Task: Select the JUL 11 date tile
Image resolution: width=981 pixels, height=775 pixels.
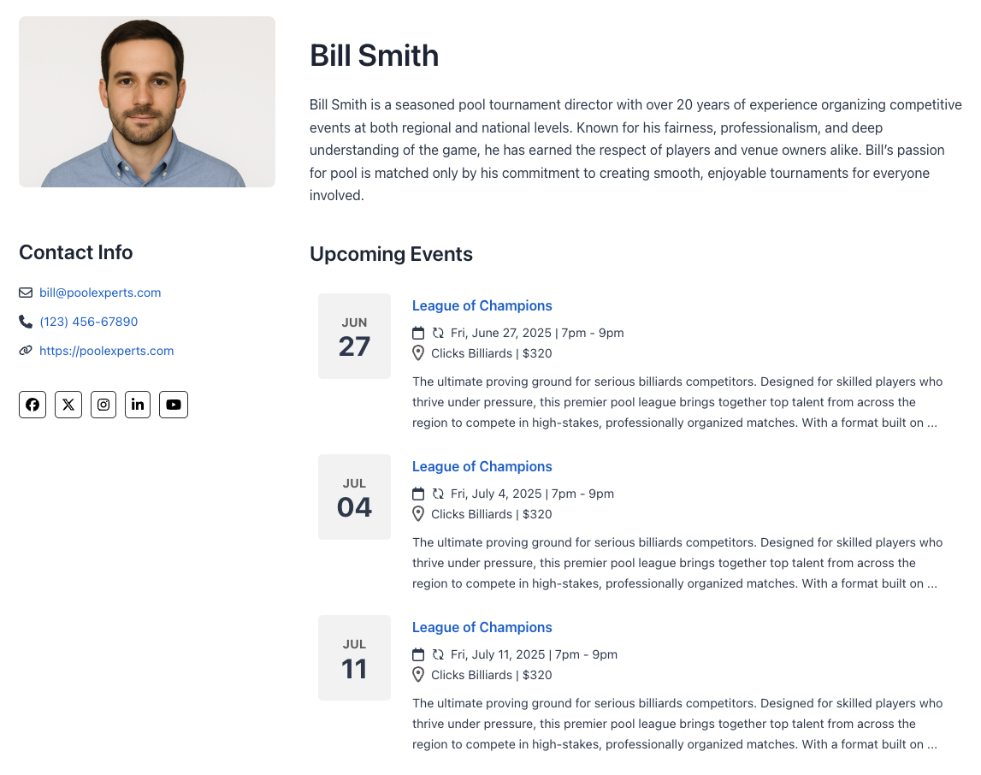Action: (354, 658)
